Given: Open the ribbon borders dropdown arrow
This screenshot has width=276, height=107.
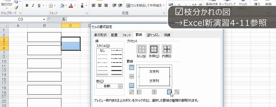Looking at the screenshot, I should coord(55,6).
